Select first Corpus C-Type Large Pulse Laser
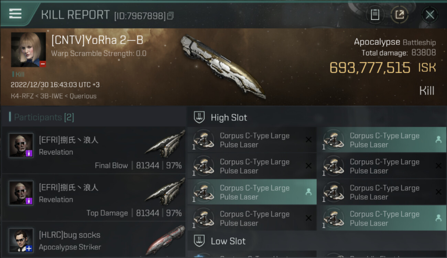 (x=252, y=140)
